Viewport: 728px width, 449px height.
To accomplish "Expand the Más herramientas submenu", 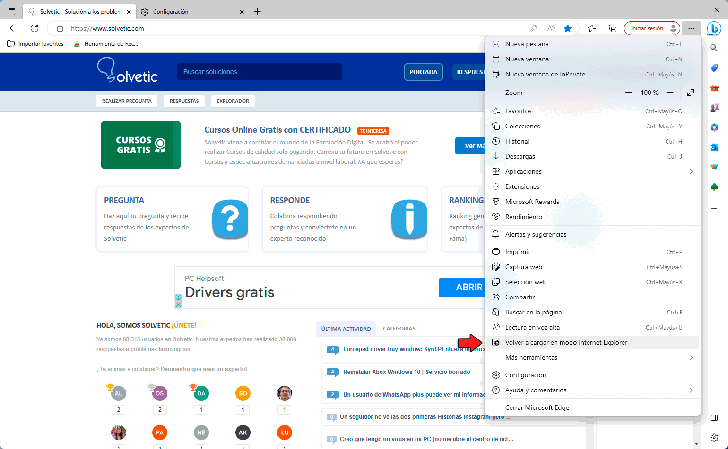I will 593,357.
